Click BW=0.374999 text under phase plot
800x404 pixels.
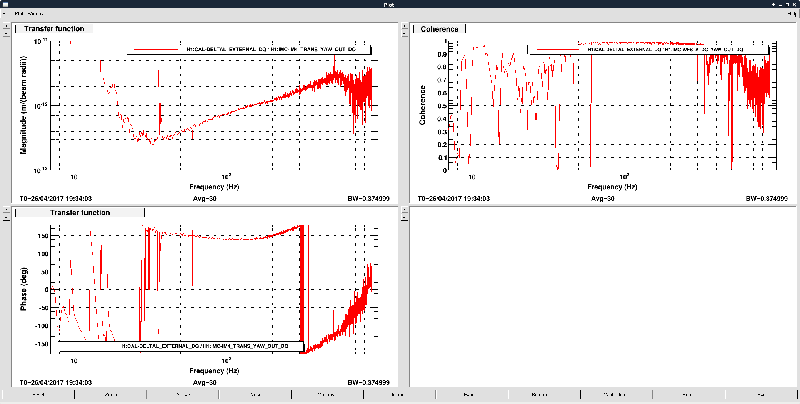pos(368,383)
